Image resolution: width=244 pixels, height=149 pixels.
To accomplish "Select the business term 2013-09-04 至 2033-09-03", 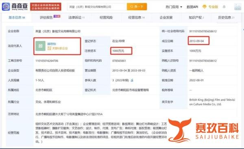I will point(129,71).
